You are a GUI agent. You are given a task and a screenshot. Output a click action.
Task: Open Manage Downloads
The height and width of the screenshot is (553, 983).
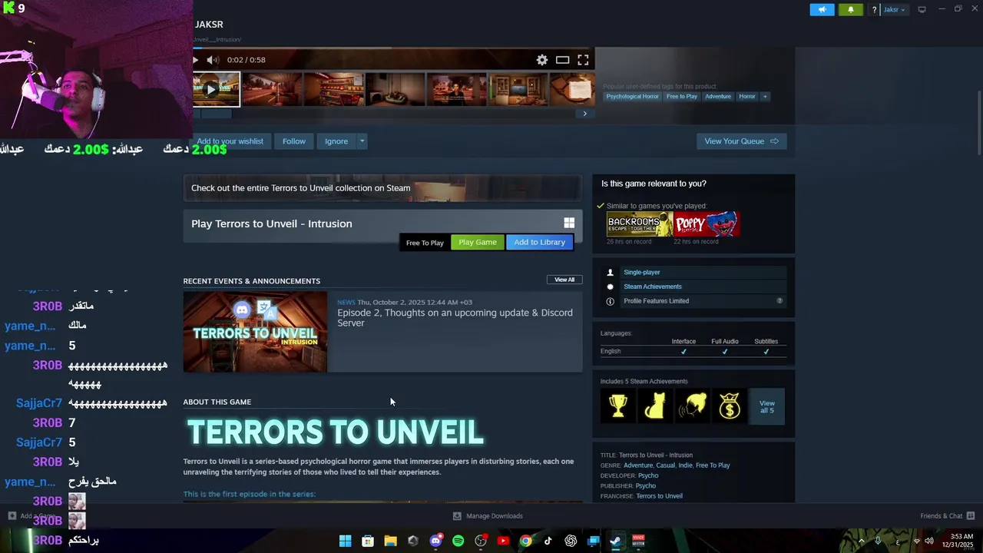click(x=488, y=516)
